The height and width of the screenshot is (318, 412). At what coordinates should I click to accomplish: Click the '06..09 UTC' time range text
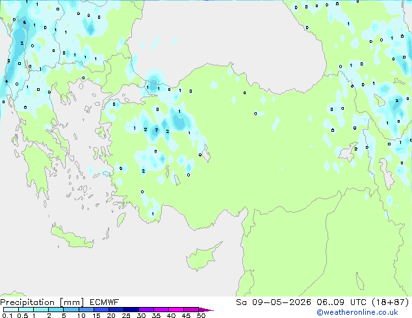tap(341, 302)
